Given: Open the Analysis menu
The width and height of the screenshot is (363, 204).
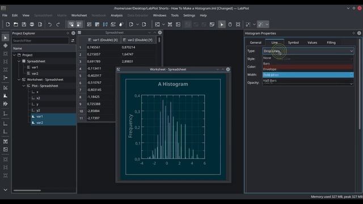Looking at the screenshot, I should coord(117,15).
